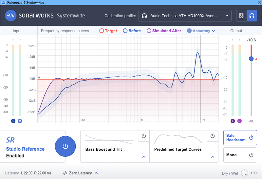Click the Sonarworks SW logo
The height and width of the screenshot is (179, 262).
pos(10,16)
